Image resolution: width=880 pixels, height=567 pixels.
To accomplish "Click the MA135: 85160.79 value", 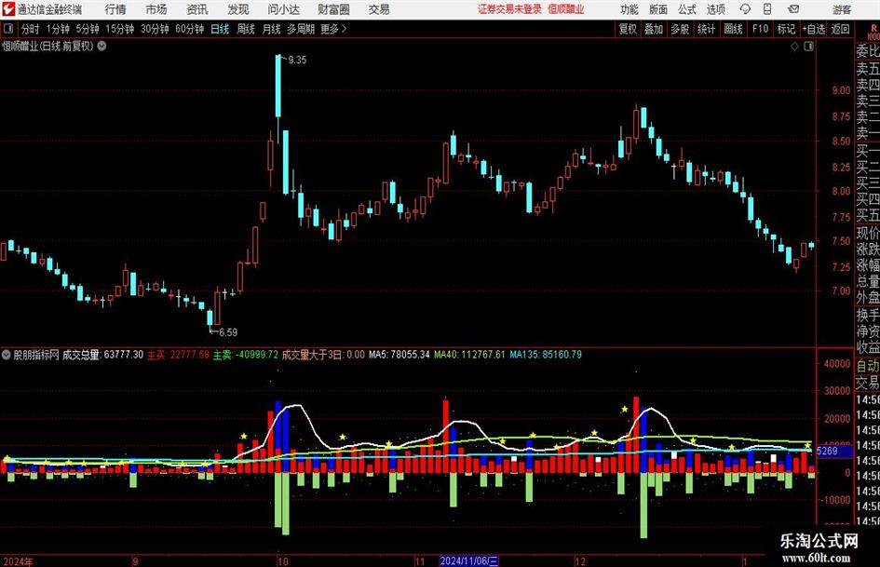I will [x=546, y=355].
